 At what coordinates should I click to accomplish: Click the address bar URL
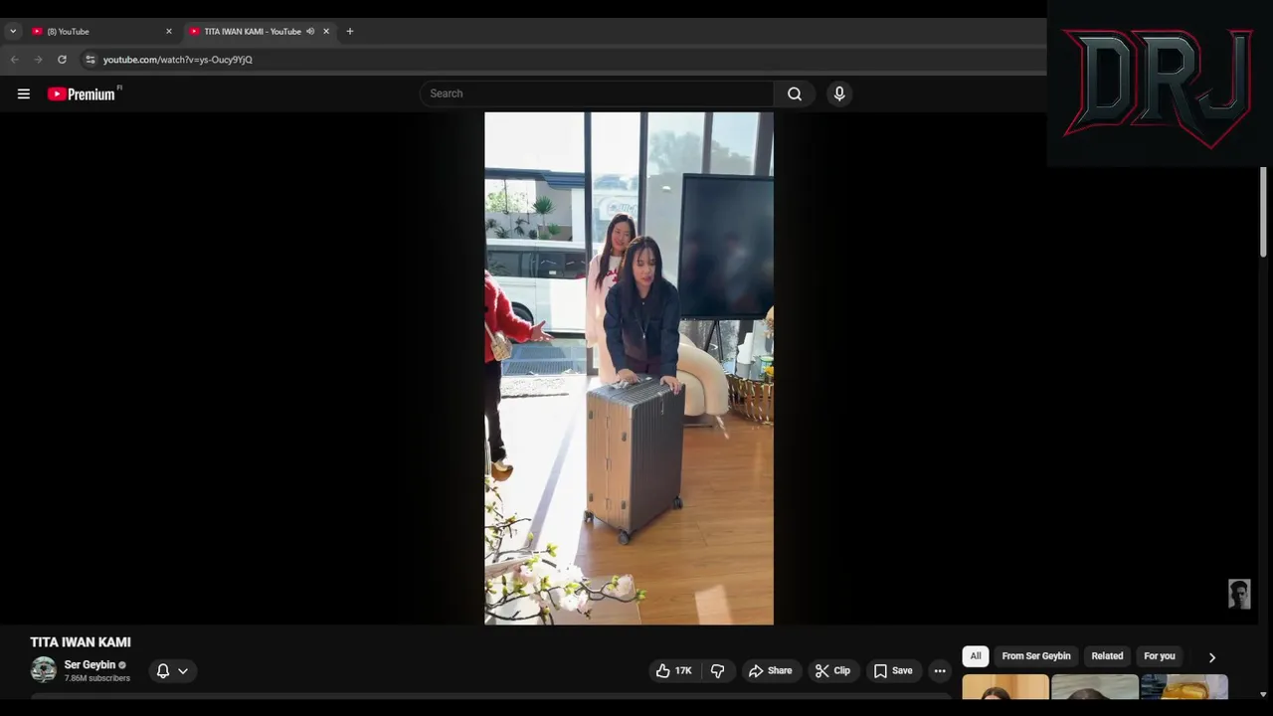[x=178, y=60]
